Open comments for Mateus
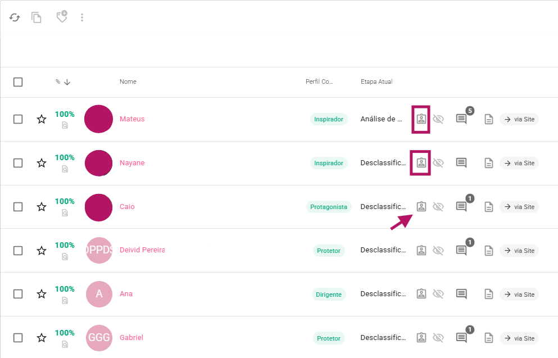This screenshot has height=358, width=558. [461, 119]
